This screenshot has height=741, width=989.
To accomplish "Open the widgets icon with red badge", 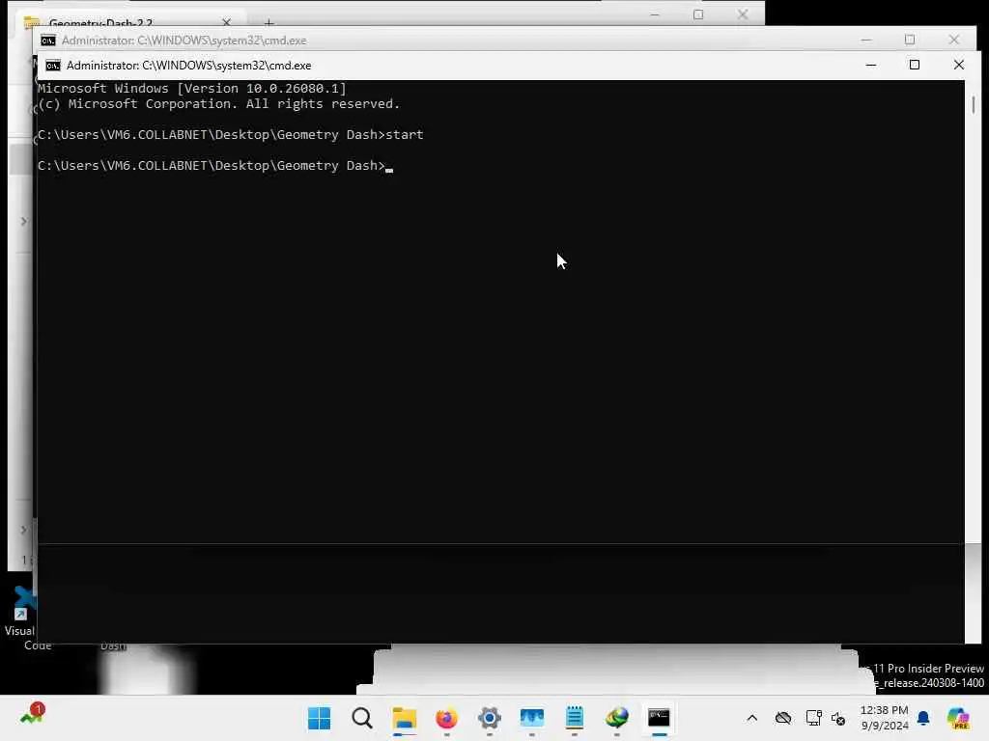I will point(32,715).
